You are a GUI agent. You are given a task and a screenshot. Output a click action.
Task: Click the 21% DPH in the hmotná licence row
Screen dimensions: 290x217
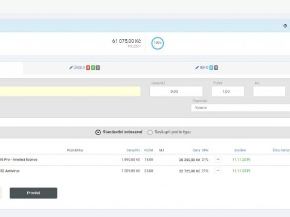(205, 160)
